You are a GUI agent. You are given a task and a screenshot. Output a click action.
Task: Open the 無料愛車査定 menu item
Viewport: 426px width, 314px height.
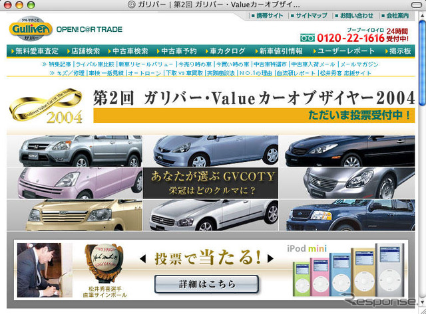coord(35,51)
